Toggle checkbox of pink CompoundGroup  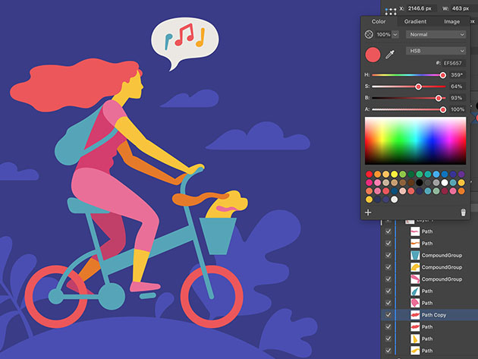[388, 279]
